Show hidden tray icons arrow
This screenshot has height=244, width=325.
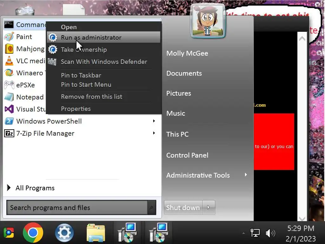243,233
